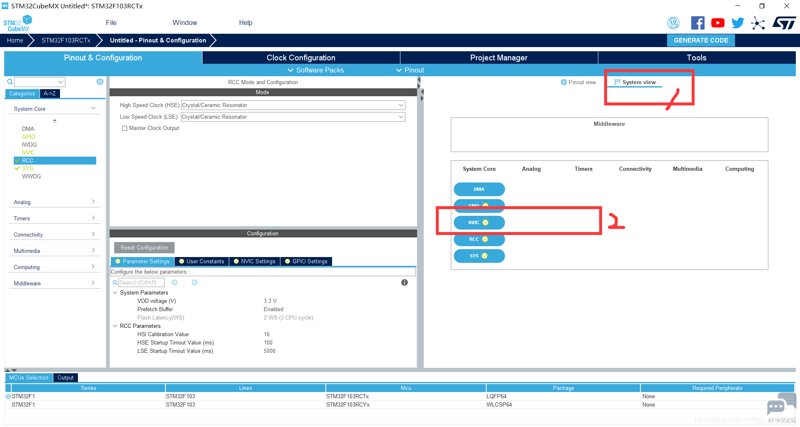
Task: Open High Speed Clock (HSE) dropdown
Action: click(x=293, y=105)
